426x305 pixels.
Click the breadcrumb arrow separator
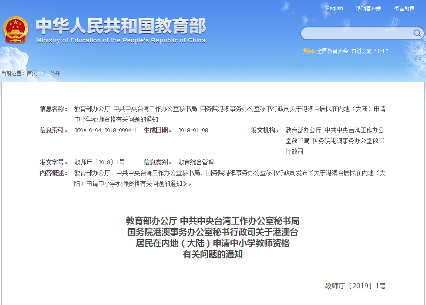(x=43, y=73)
